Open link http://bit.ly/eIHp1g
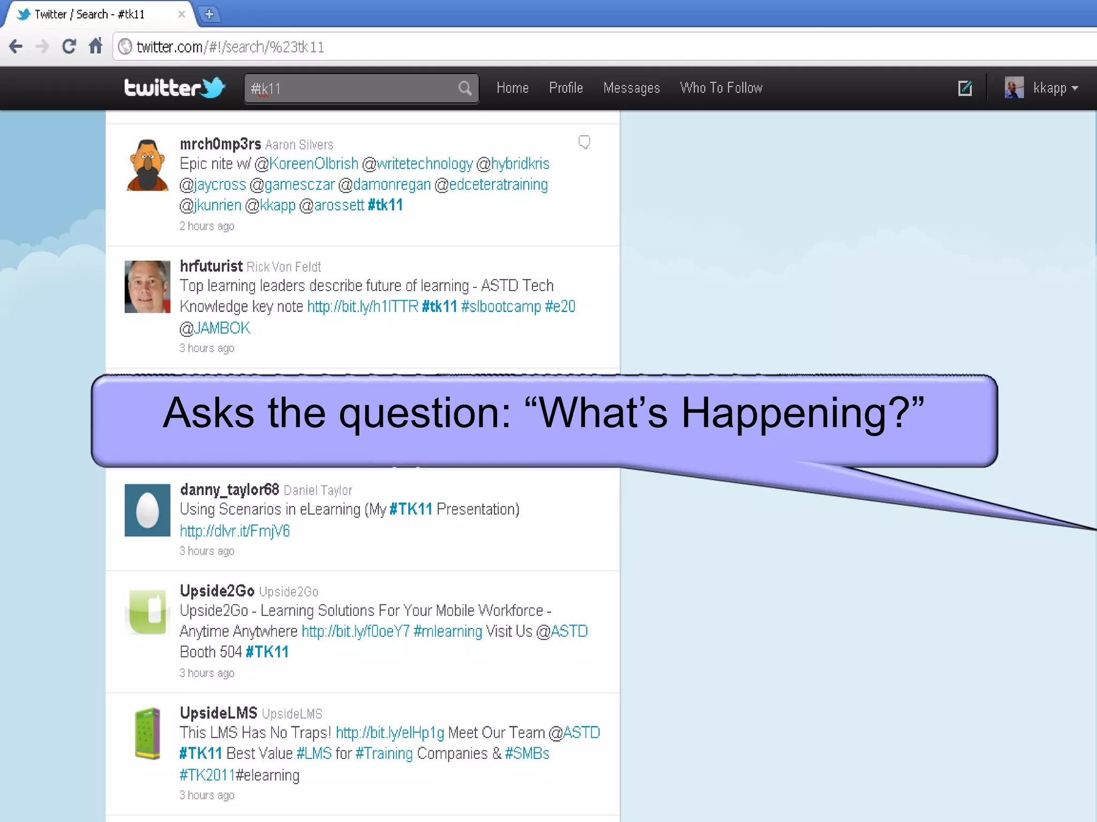 tap(390, 733)
